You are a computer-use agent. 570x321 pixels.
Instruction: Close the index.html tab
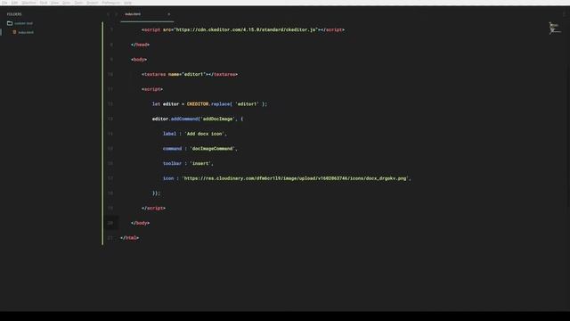pos(168,14)
